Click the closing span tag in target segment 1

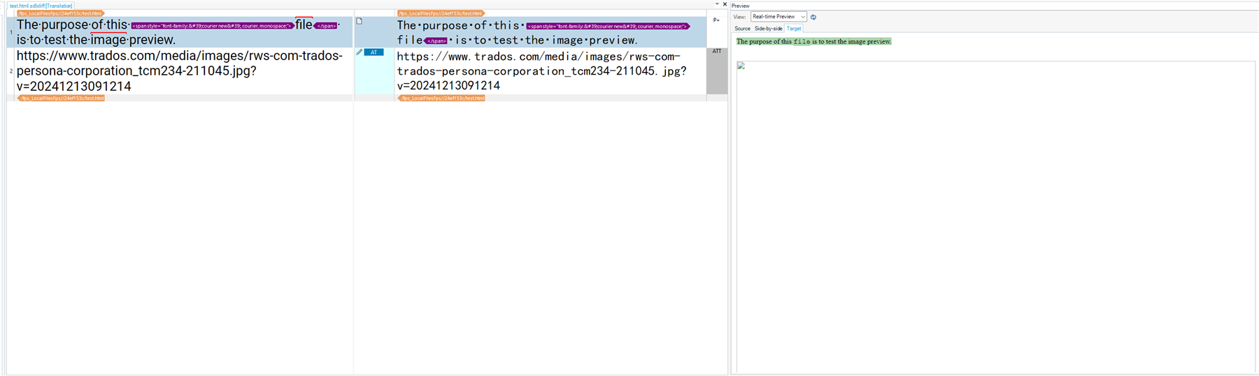pos(436,41)
